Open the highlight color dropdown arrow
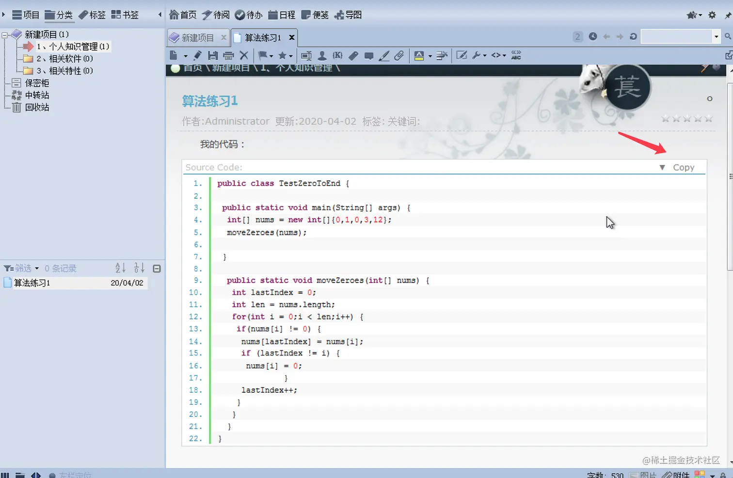The image size is (733, 478). pos(430,56)
